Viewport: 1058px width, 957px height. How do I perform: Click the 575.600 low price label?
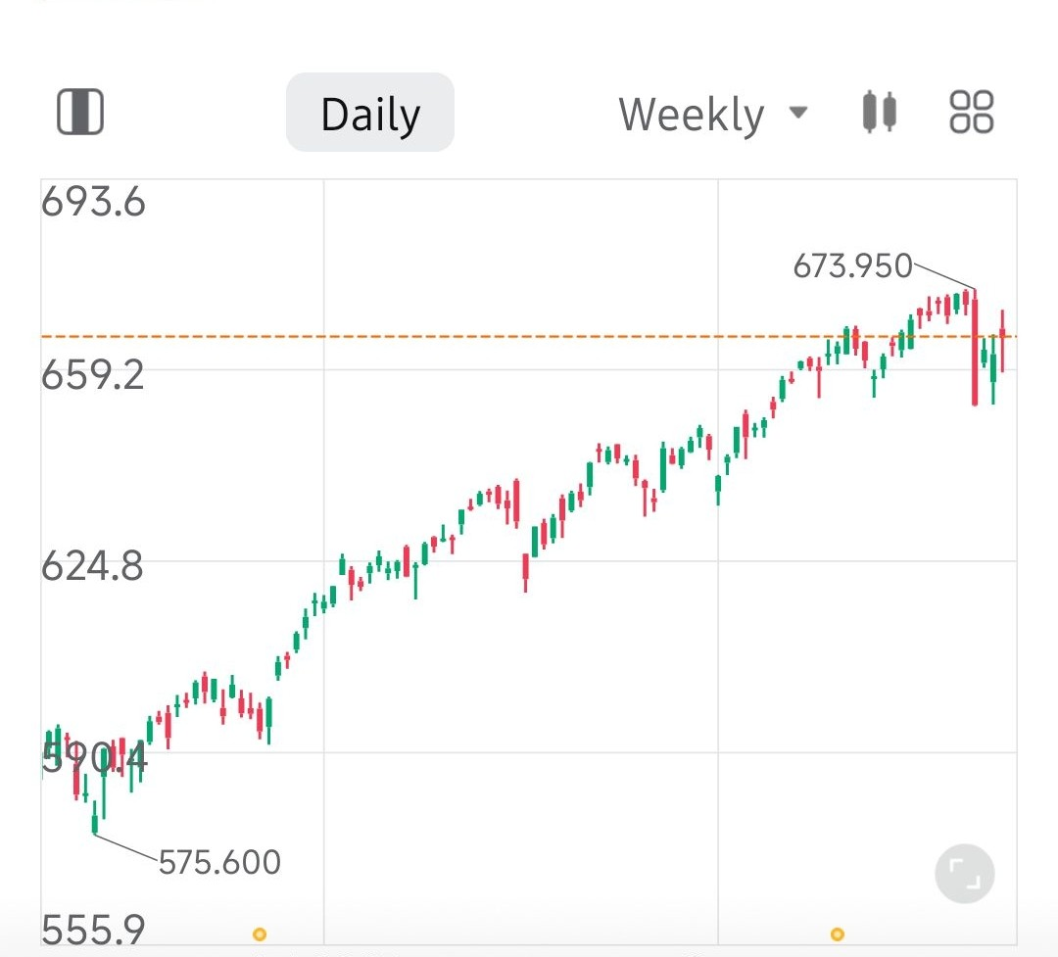pos(219,863)
